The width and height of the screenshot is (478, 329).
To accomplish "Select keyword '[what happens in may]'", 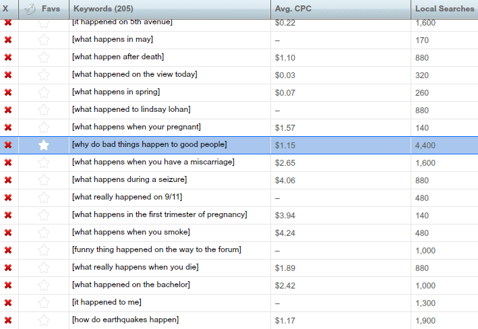I will (x=113, y=39).
